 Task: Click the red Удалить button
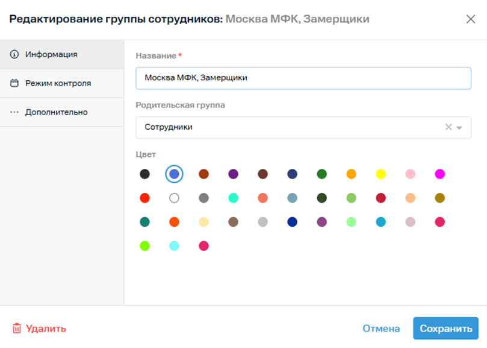[46, 329]
